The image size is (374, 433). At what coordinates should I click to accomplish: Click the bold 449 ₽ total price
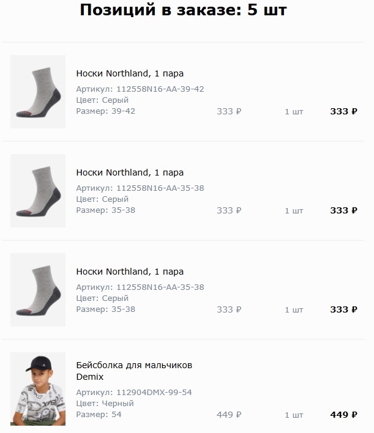click(x=343, y=415)
